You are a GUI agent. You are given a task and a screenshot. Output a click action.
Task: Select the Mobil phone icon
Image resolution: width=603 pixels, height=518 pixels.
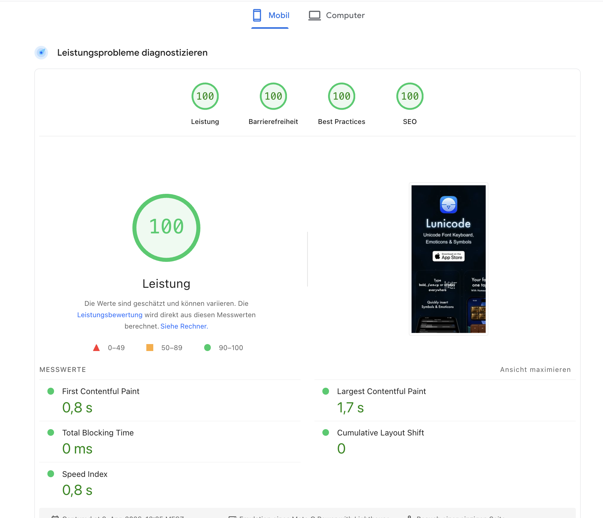pyautogui.click(x=257, y=15)
